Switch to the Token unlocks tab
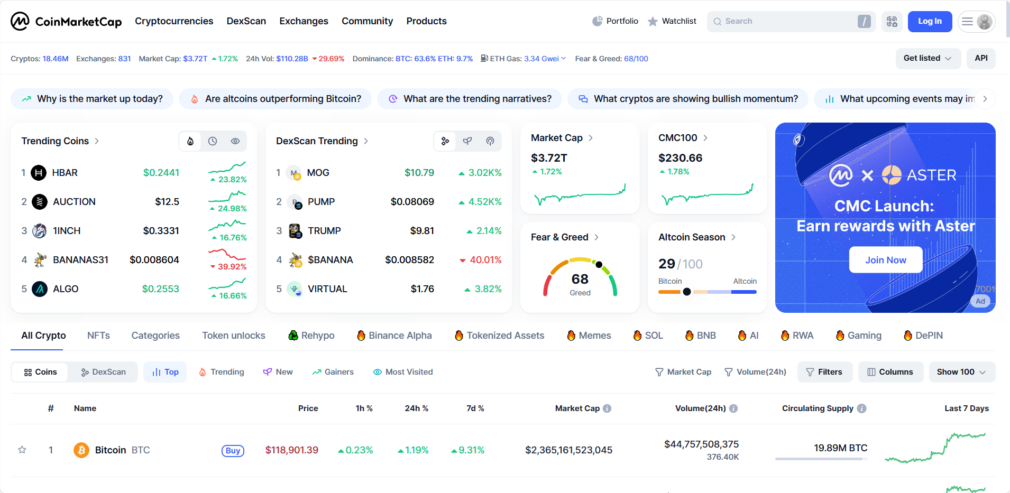 [234, 336]
